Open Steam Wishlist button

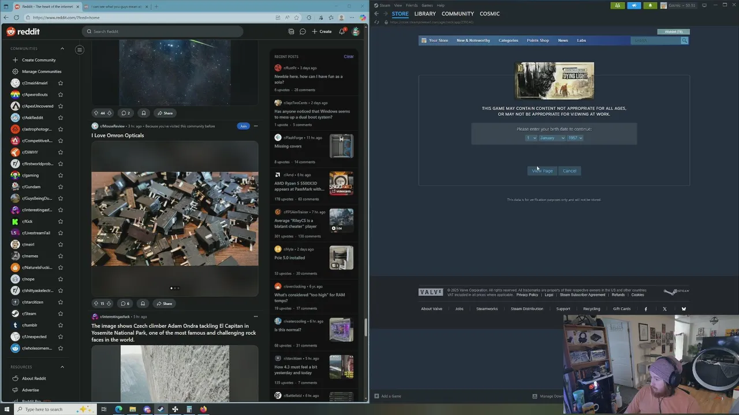point(673,32)
